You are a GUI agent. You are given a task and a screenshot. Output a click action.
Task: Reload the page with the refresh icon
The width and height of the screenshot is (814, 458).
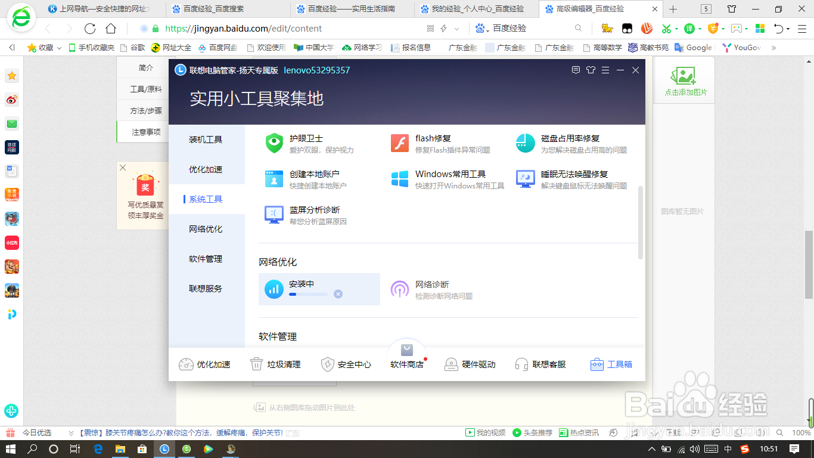(x=90, y=29)
